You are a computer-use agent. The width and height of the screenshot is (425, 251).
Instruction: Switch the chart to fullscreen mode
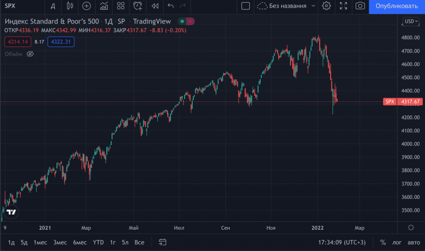(343, 6)
